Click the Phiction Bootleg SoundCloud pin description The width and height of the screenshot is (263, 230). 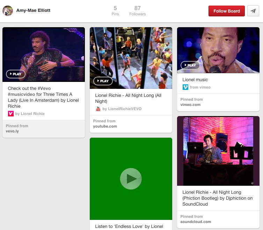[218, 198]
